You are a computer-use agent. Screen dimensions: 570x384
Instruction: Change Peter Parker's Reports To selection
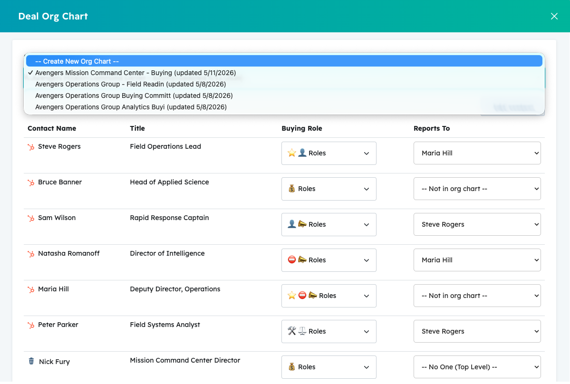pos(477,331)
